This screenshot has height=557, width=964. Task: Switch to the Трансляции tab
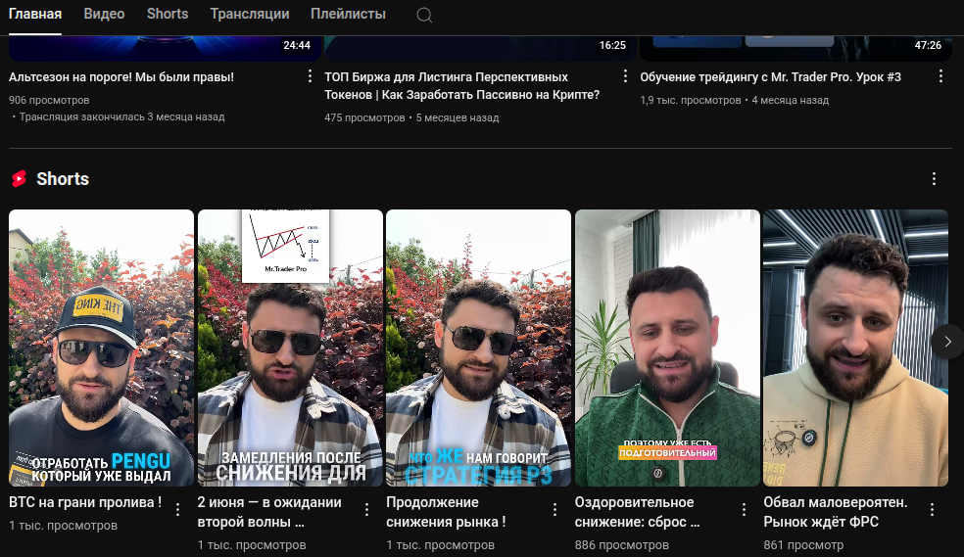[x=250, y=14]
